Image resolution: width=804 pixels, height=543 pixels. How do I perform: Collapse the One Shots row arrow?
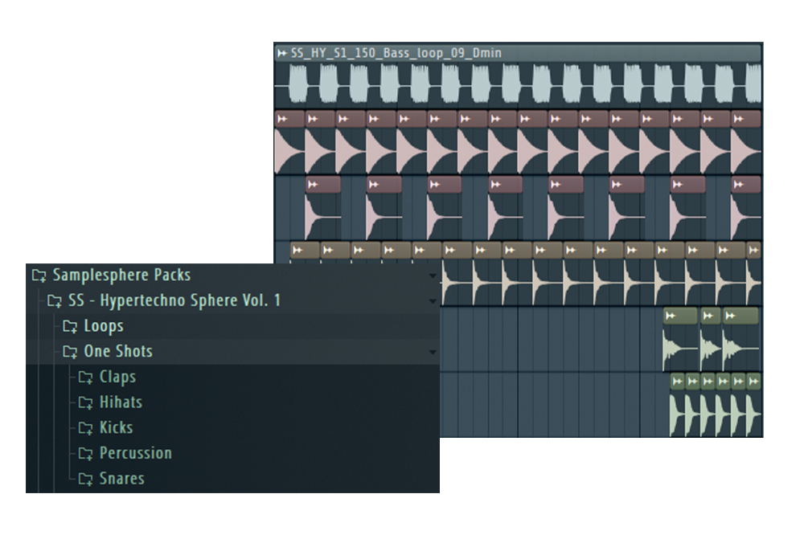coord(433,353)
